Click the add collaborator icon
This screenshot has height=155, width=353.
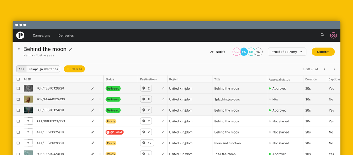pos(259,52)
